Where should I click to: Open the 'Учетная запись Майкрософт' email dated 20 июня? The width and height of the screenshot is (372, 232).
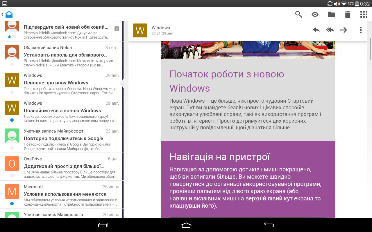(x=61, y=213)
